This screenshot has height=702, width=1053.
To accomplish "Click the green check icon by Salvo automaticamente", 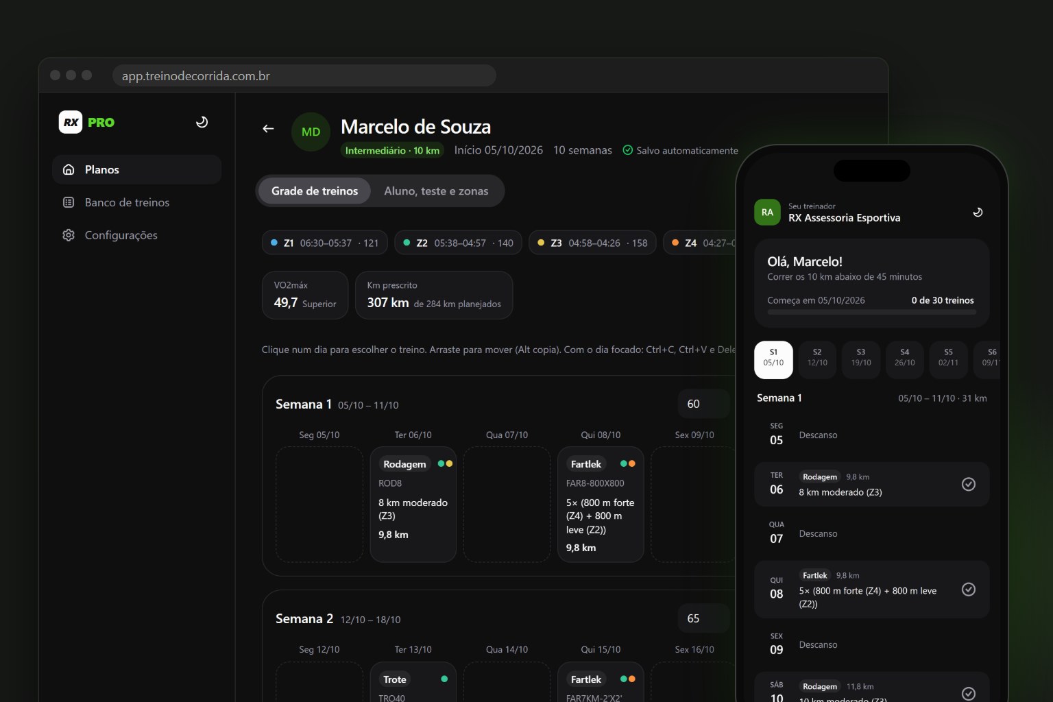I will tap(627, 150).
